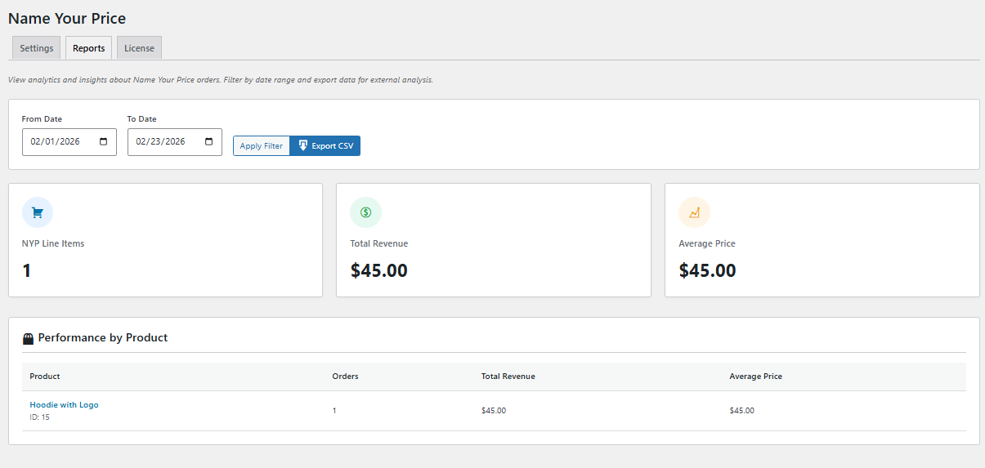Click the Orders column header

(x=345, y=377)
